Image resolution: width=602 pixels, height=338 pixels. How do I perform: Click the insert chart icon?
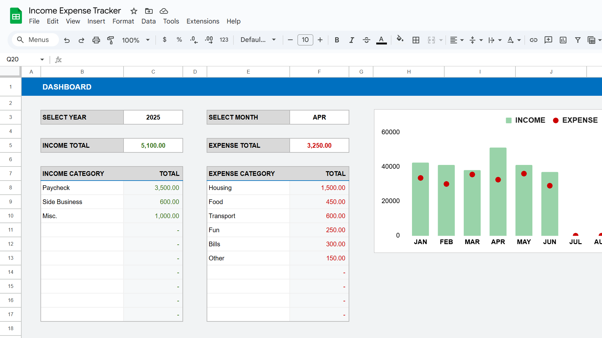pyautogui.click(x=563, y=40)
